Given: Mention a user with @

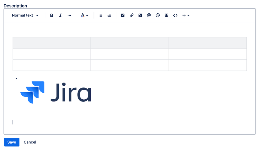Looking at the screenshot, I should [x=149, y=15].
